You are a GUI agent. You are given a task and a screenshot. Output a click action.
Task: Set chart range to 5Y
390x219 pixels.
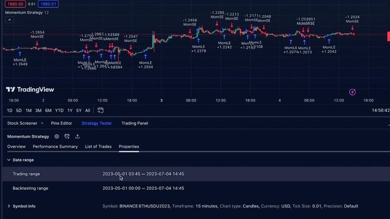click(x=79, y=111)
